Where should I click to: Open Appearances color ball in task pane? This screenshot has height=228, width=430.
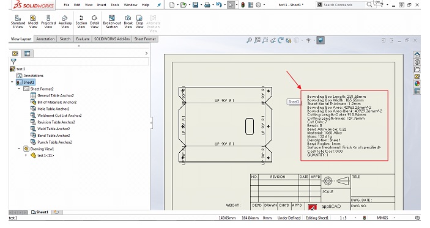(417, 84)
